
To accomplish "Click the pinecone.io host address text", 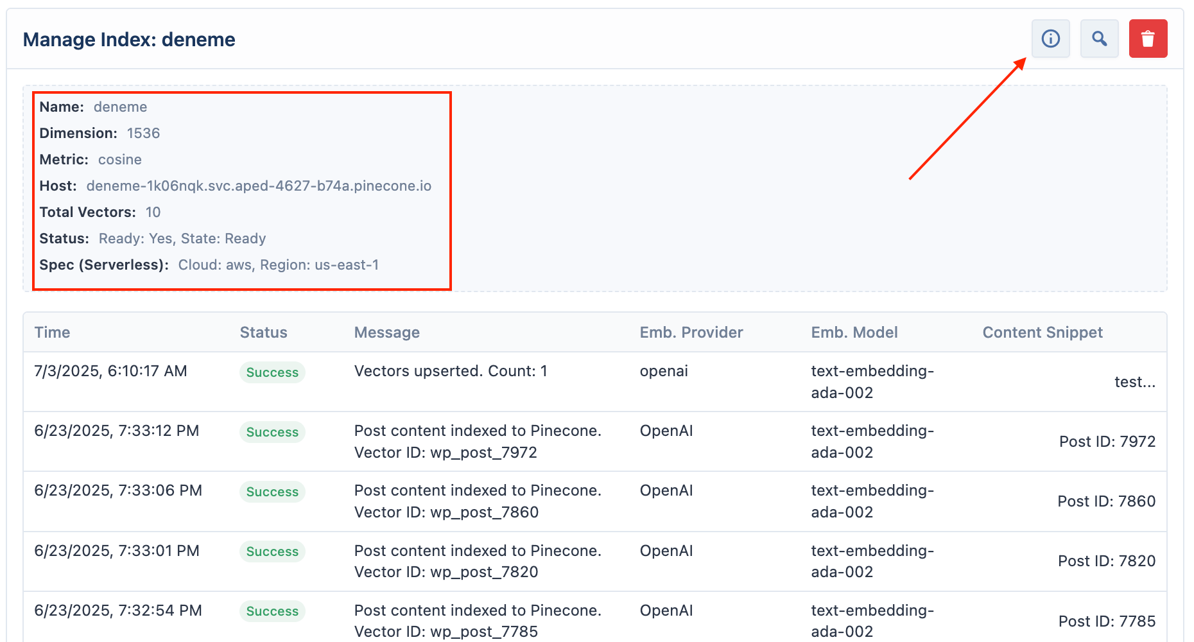I will click(259, 186).
